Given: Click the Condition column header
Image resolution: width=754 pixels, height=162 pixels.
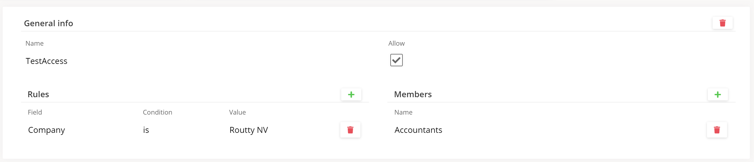Looking at the screenshot, I should pos(157,112).
